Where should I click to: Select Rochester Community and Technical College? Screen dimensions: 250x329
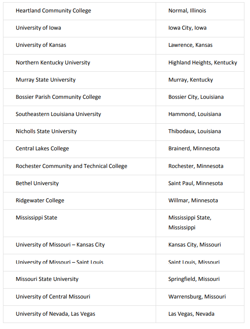72,166
